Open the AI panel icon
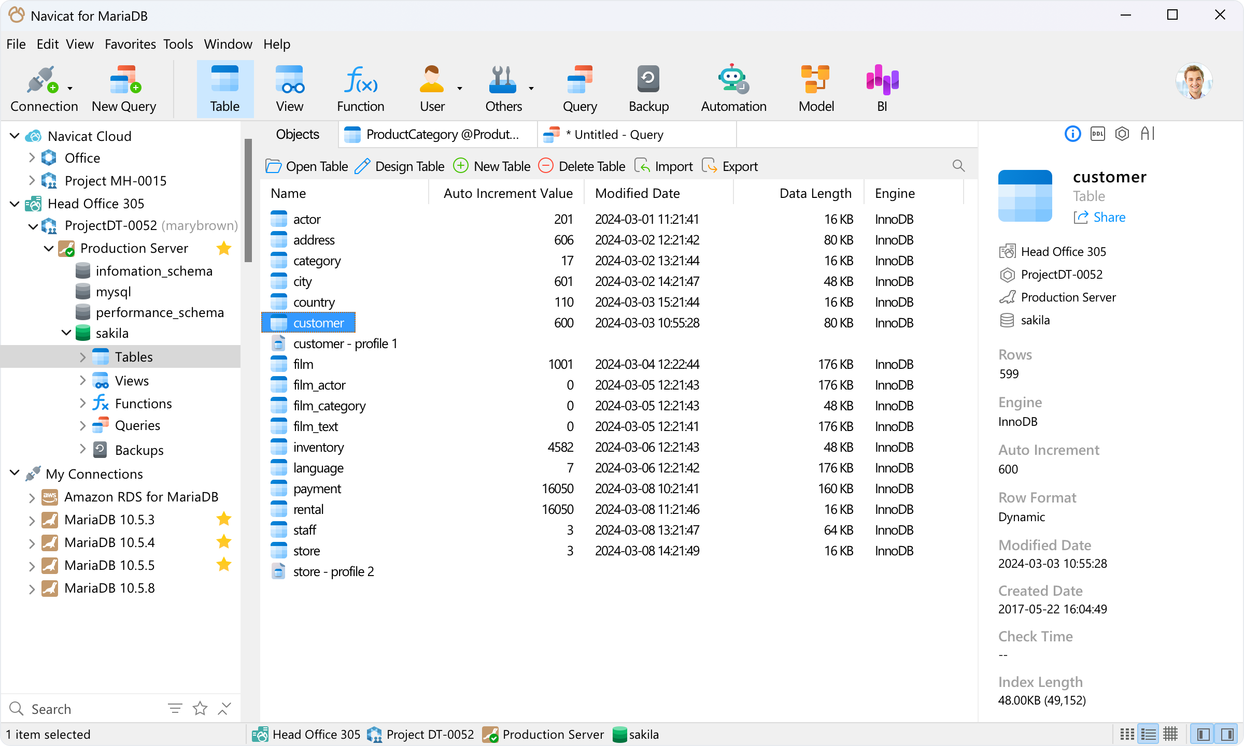The width and height of the screenshot is (1244, 746). tap(1148, 134)
